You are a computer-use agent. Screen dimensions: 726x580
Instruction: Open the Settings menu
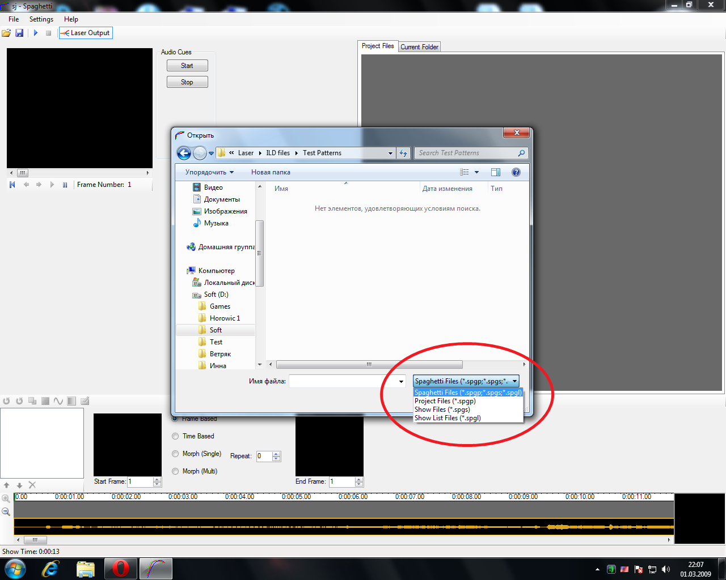coord(41,19)
